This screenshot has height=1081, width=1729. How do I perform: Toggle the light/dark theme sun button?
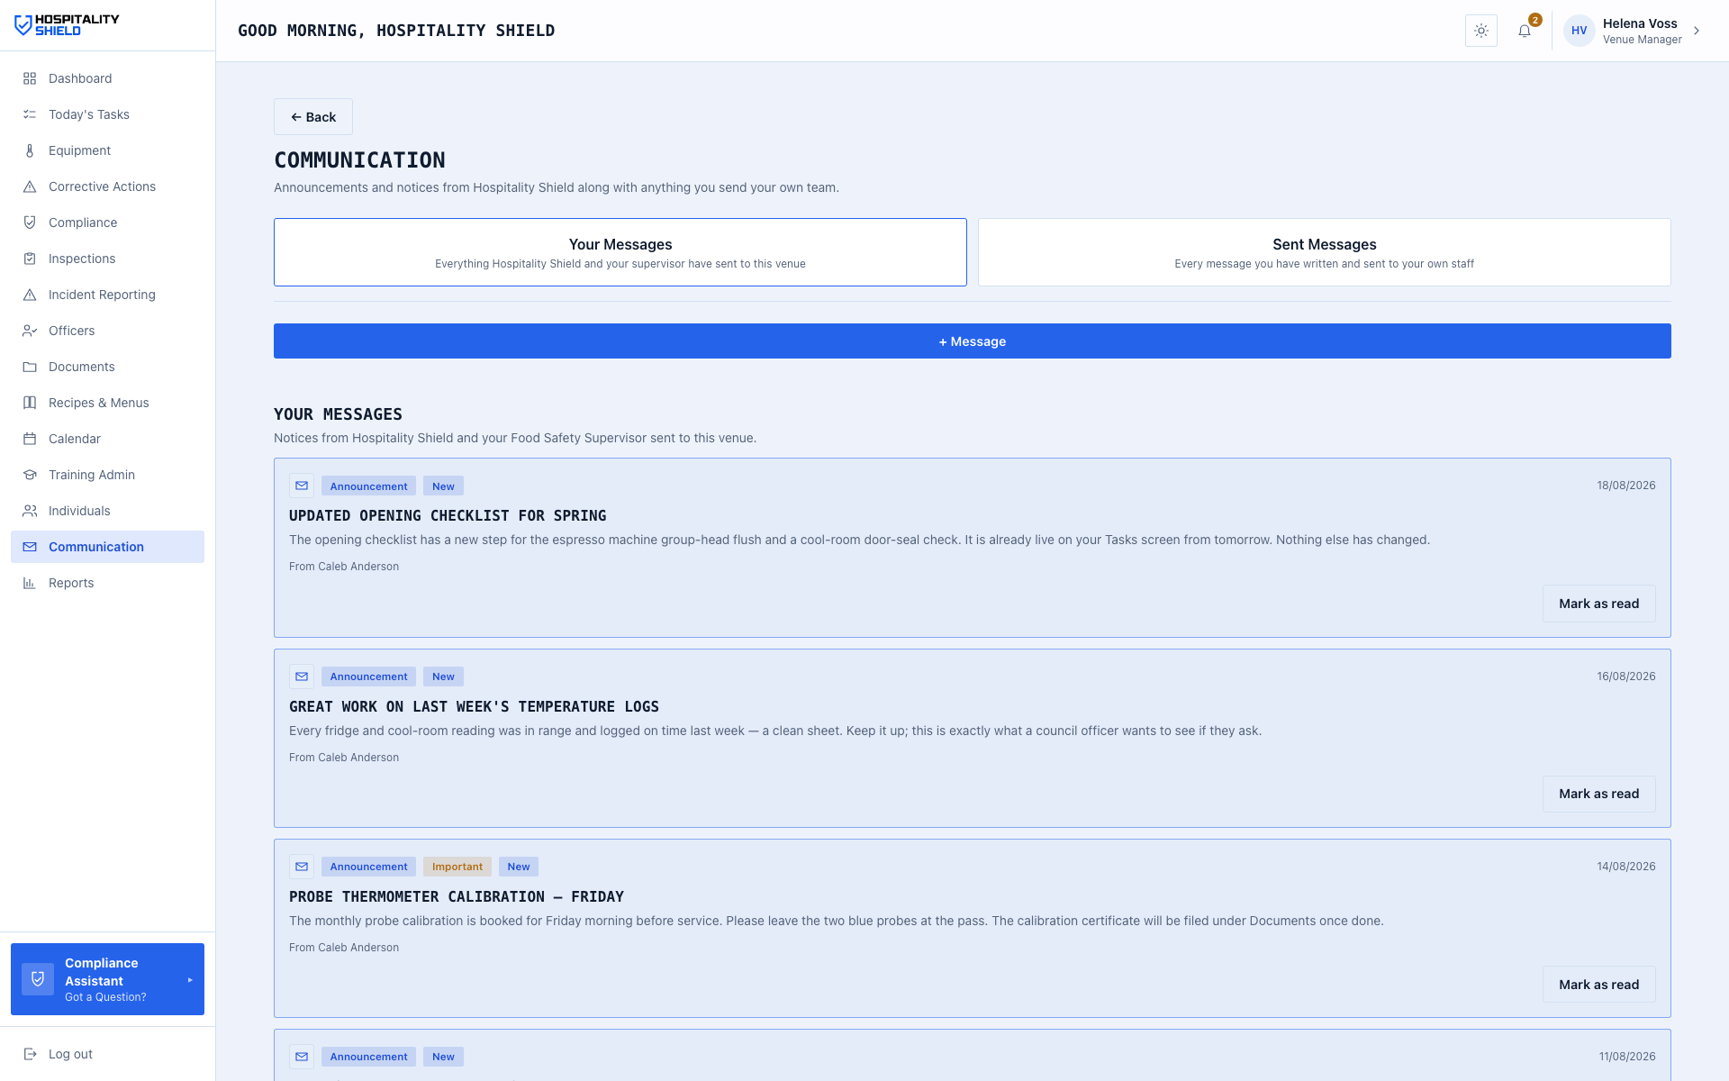pos(1481,31)
